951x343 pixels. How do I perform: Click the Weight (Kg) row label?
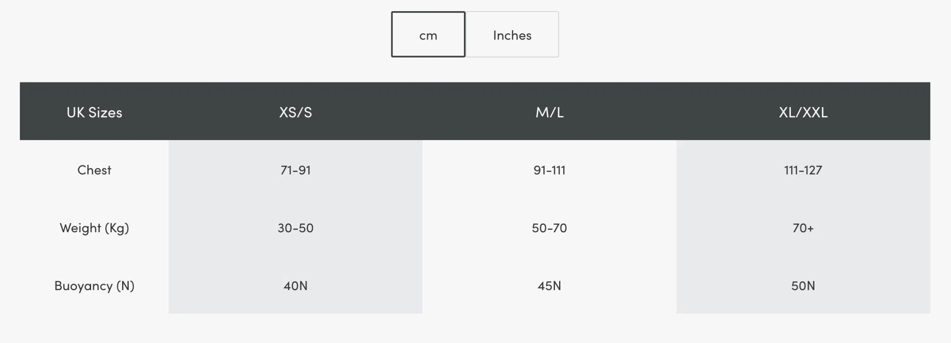click(94, 228)
